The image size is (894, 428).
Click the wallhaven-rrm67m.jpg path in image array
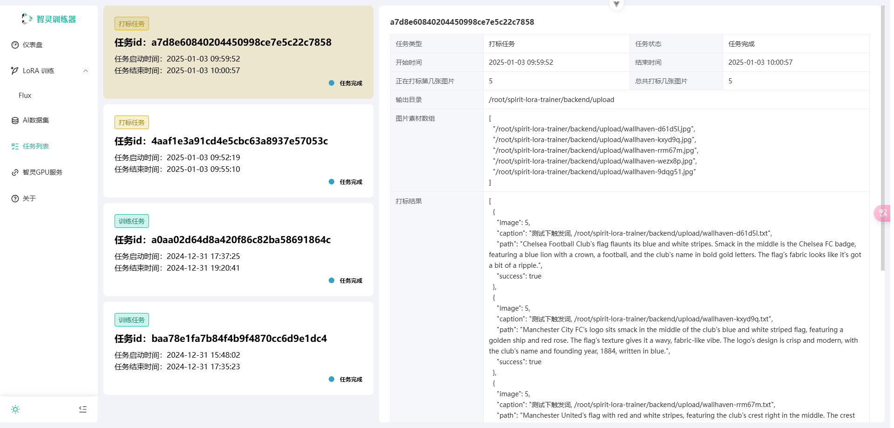(x=596, y=150)
